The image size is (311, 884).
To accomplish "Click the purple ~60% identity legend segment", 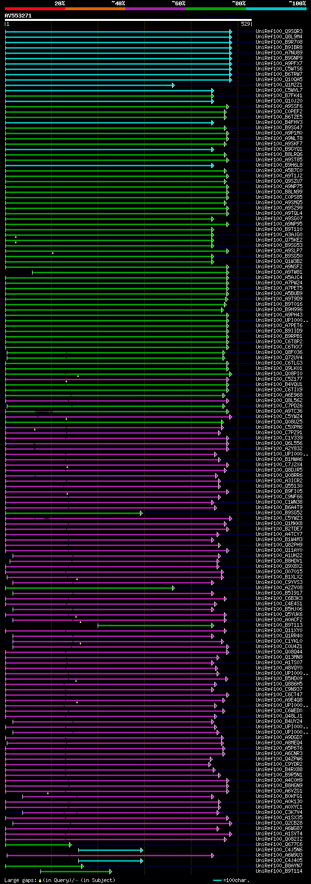I will point(155,9).
